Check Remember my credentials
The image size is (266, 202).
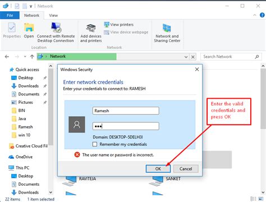pos(95,144)
